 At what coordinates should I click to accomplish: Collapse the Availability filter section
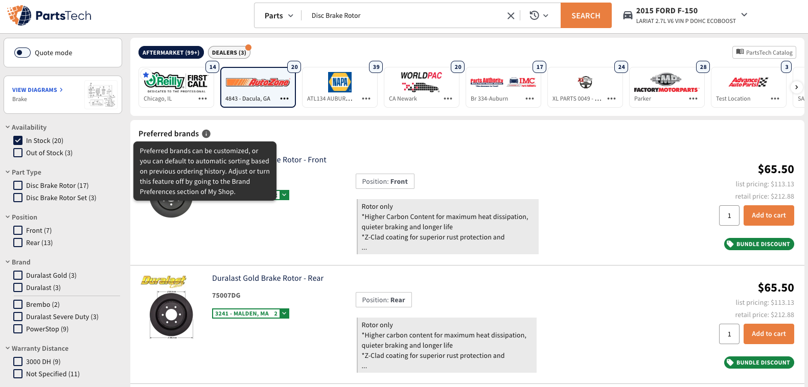(x=8, y=127)
